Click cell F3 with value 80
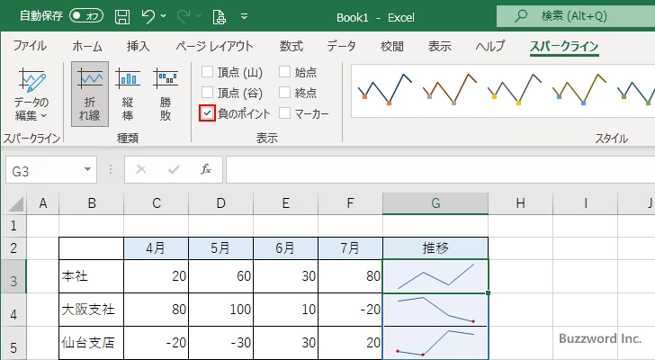 (350, 276)
